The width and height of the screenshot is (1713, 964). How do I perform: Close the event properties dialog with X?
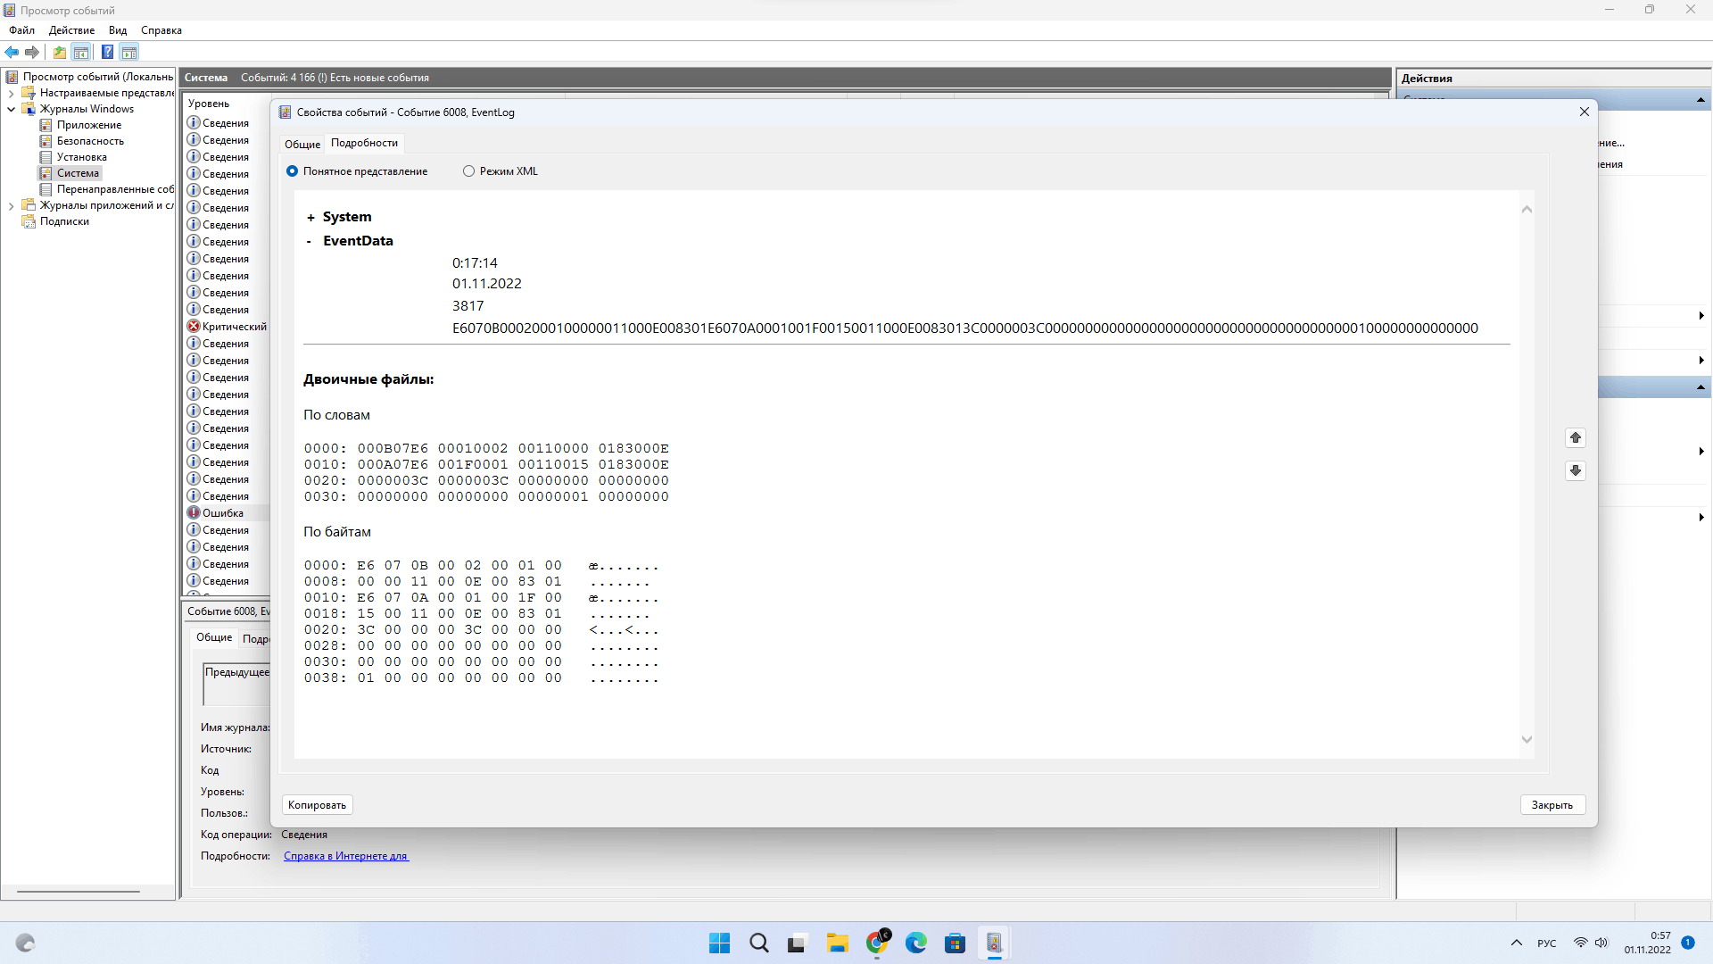click(1585, 112)
